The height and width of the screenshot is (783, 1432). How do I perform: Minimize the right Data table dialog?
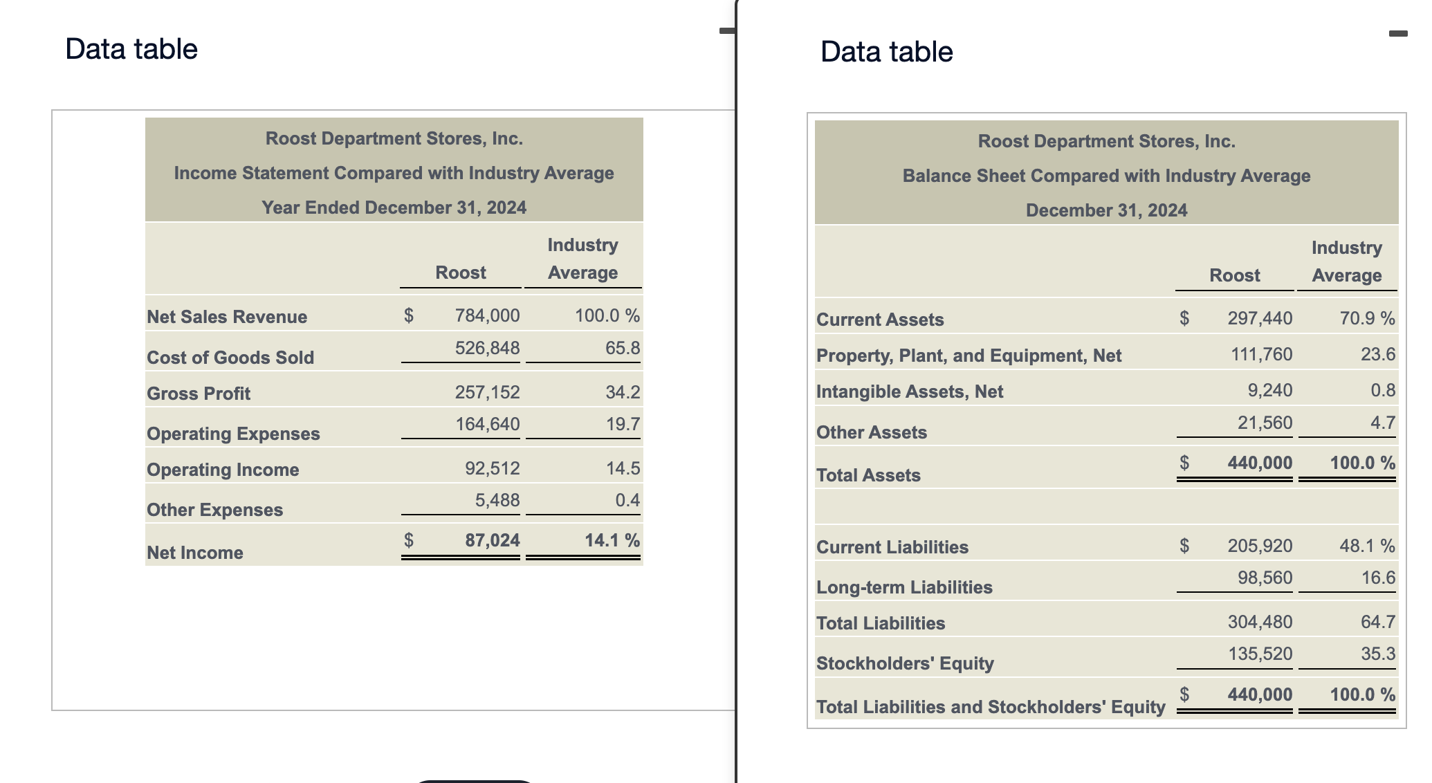coord(1397,33)
